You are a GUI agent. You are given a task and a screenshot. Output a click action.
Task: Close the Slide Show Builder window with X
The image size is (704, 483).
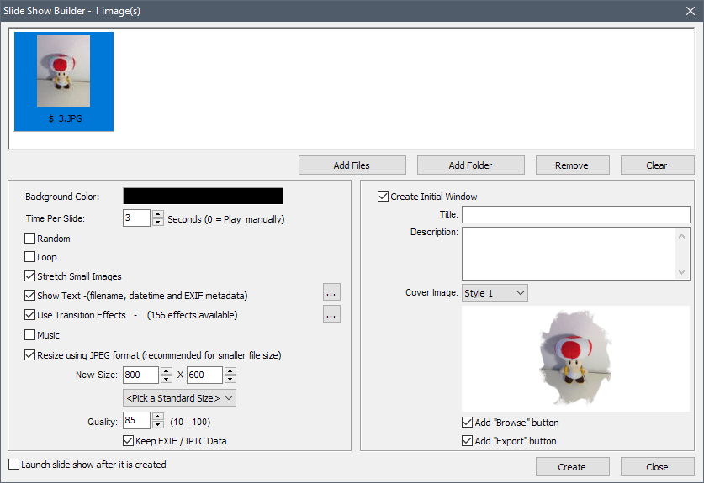[691, 11]
